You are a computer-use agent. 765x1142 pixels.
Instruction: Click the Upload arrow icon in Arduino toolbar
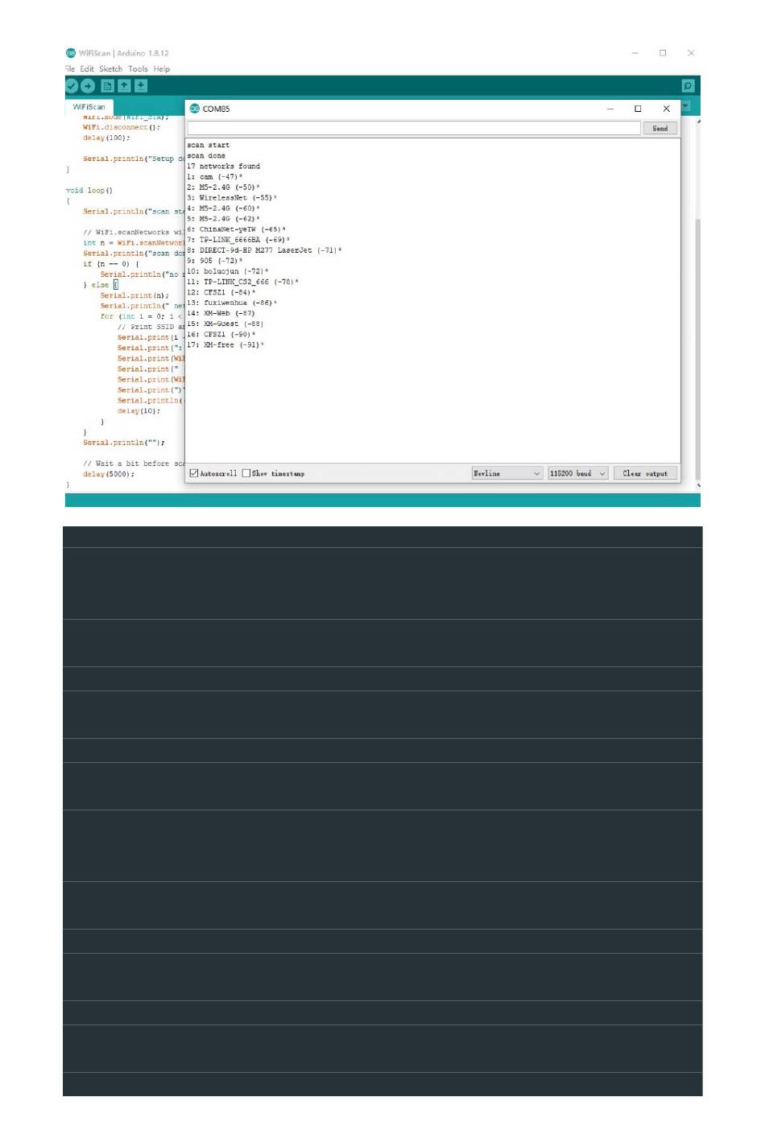88,86
